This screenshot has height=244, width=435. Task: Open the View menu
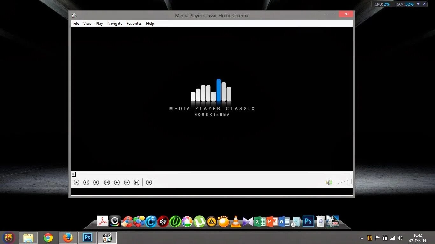87,24
